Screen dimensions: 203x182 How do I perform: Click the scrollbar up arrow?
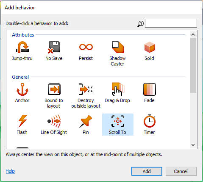click(193, 34)
